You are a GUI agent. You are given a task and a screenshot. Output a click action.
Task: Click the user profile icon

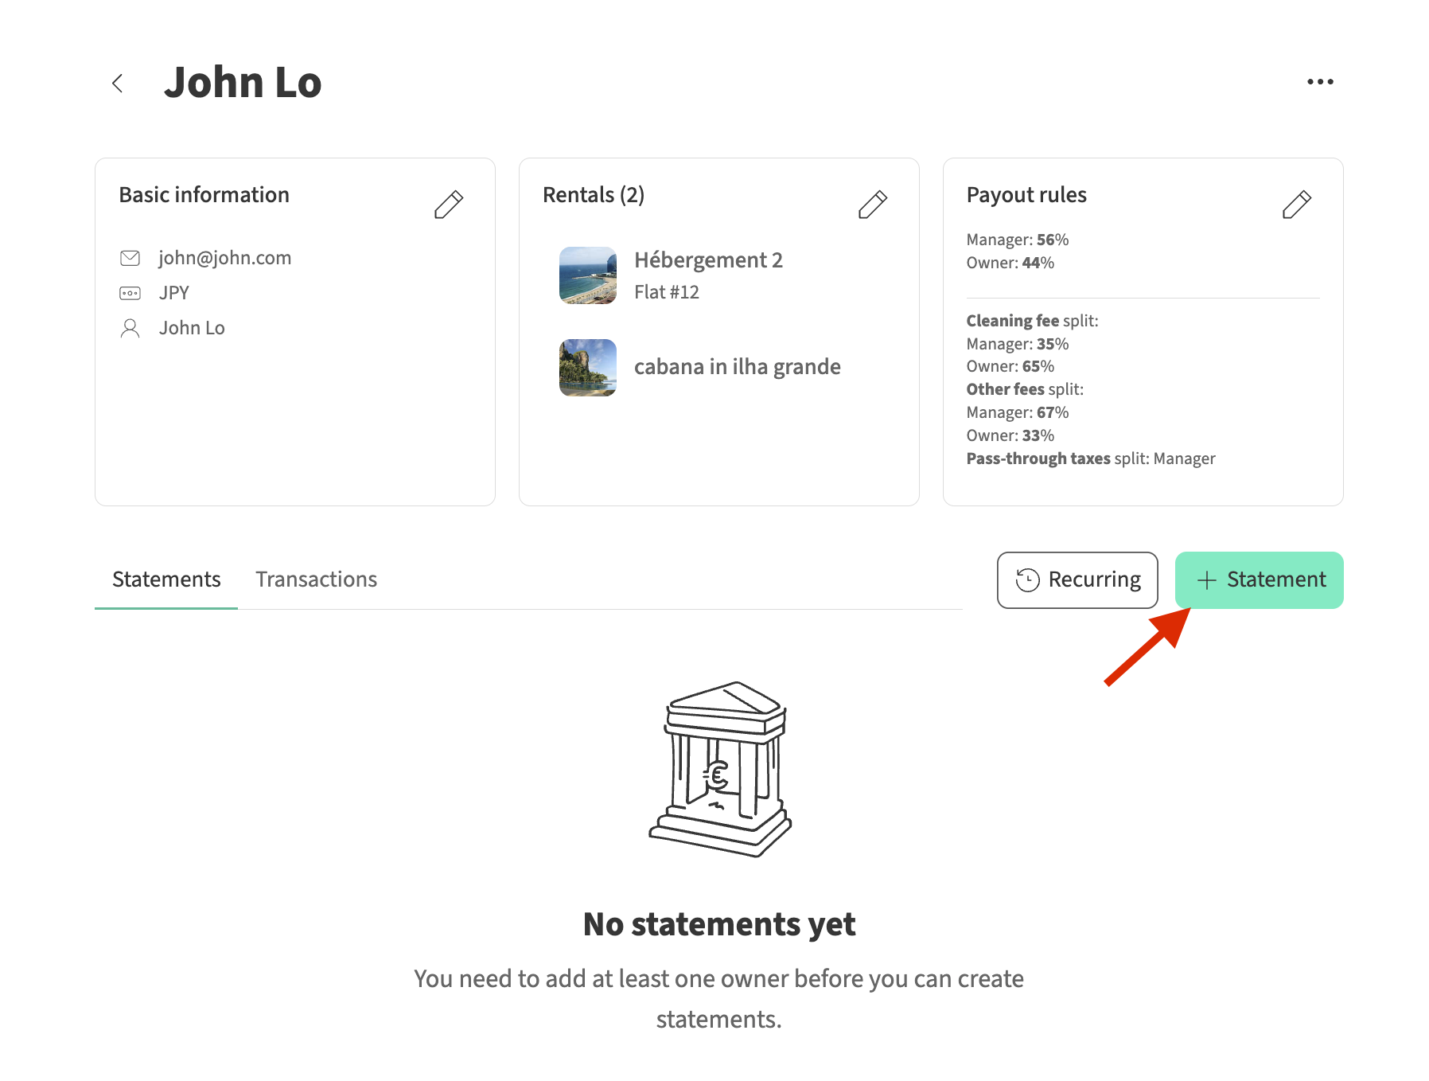[x=130, y=328]
